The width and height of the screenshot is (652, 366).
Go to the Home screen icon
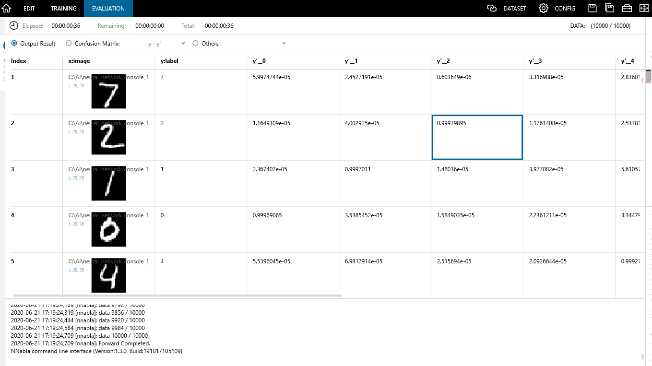[x=7, y=8]
